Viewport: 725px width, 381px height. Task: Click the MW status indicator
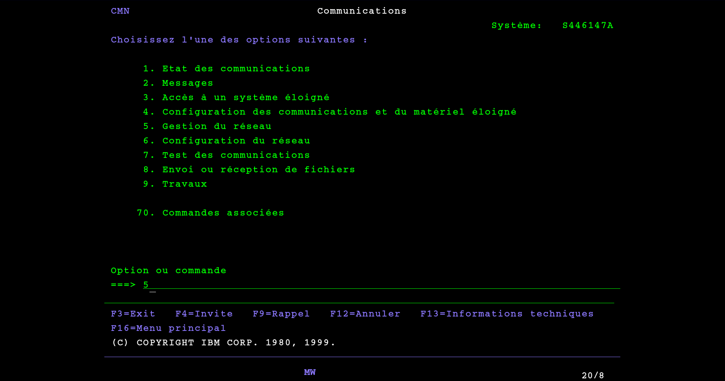tap(310, 372)
